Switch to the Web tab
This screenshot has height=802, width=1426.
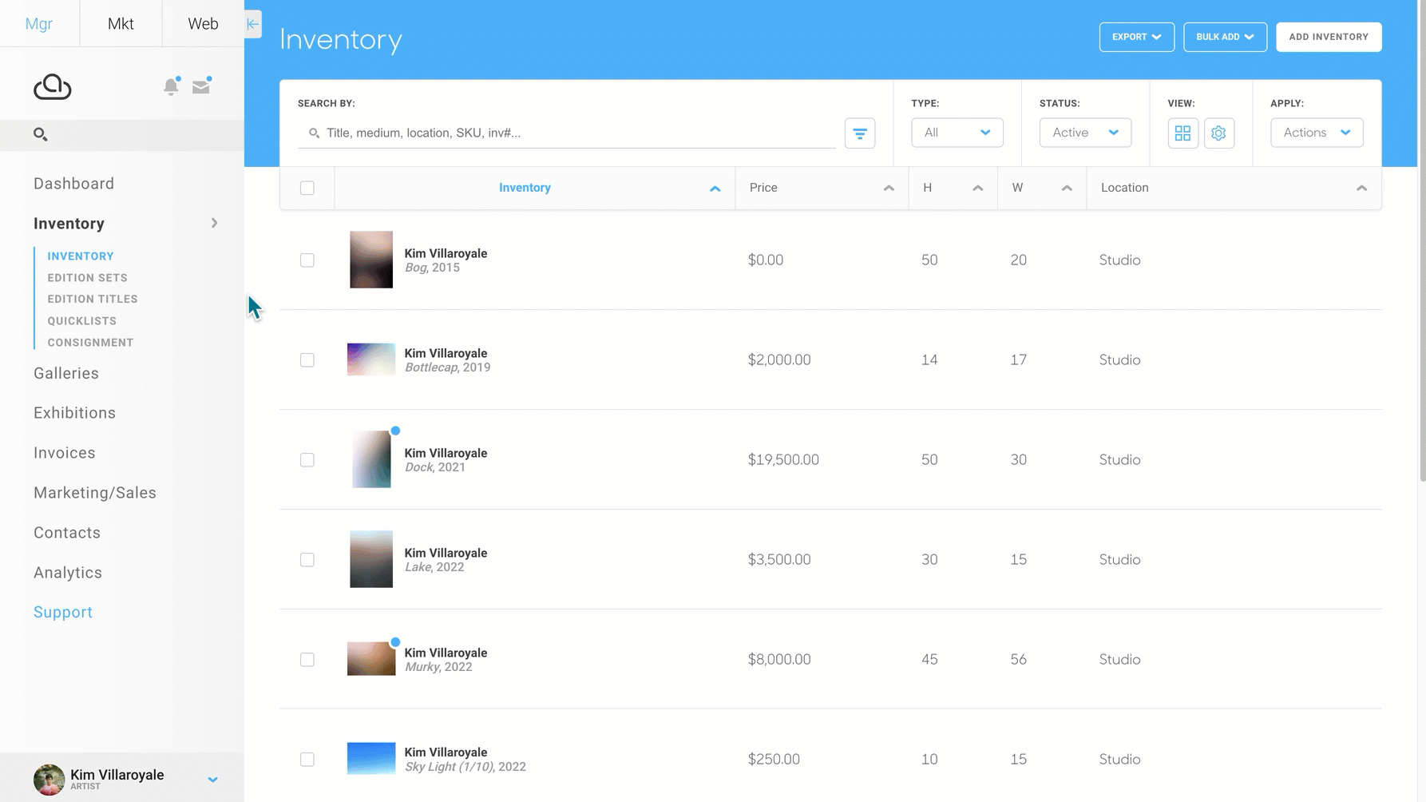click(x=202, y=23)
